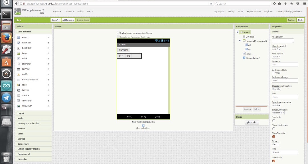Rename the selected component

(248, 109)
